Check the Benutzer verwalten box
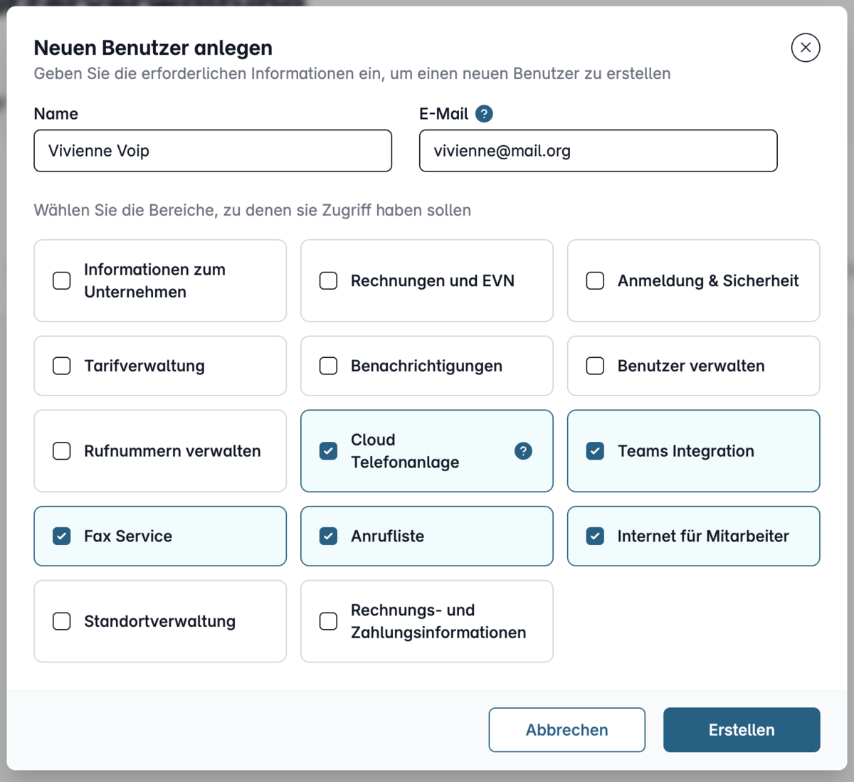The image size is (854, 782). 595,366
